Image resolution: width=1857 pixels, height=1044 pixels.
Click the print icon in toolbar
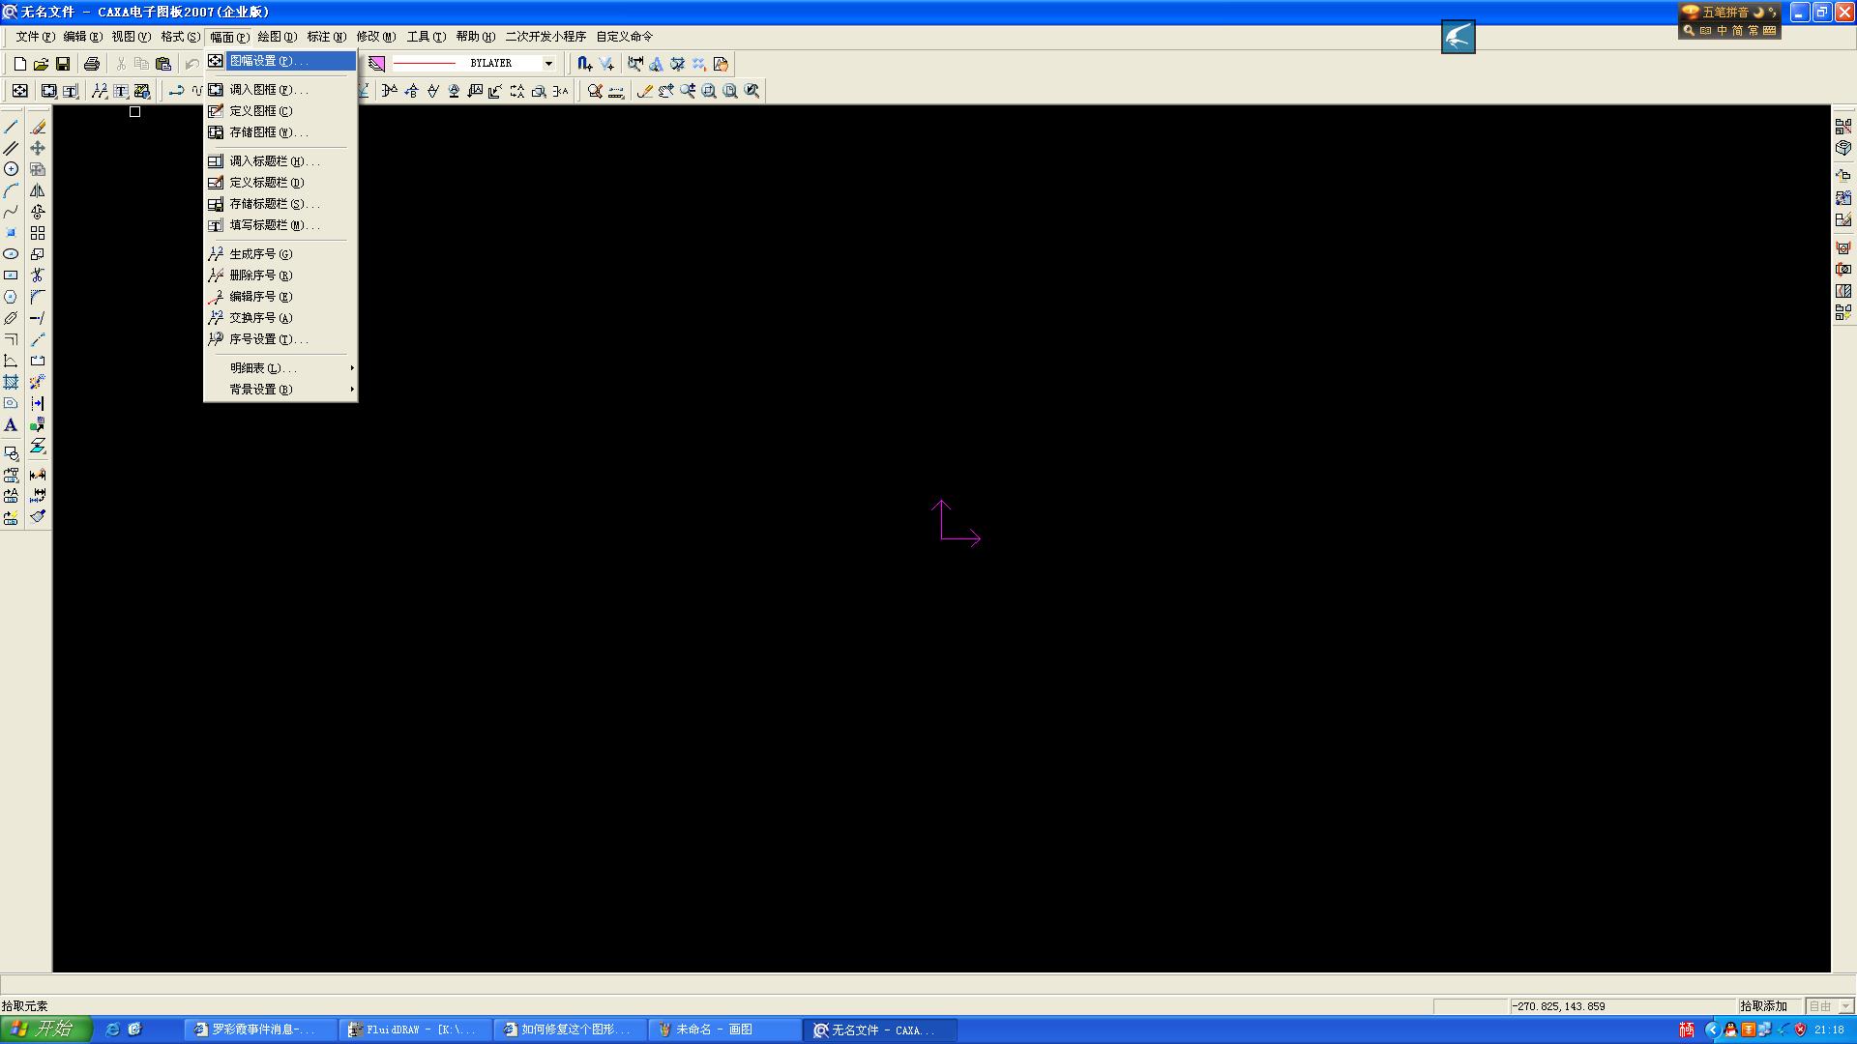coord(92,64)
